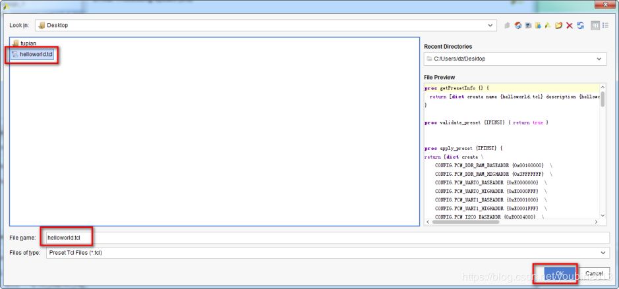
Task: Create a new folder icon
Action: click(x=558, y=25)
